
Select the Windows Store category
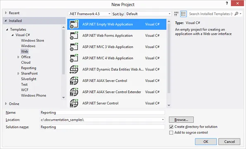(33, 40)
